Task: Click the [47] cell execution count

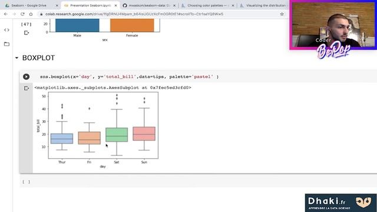Action: [x=26, y=24]
